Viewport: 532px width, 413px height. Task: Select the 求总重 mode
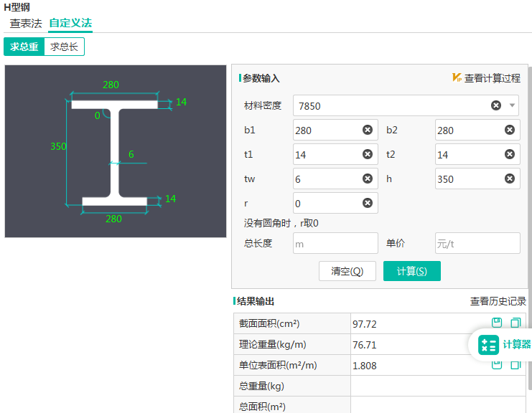point(24,47)
